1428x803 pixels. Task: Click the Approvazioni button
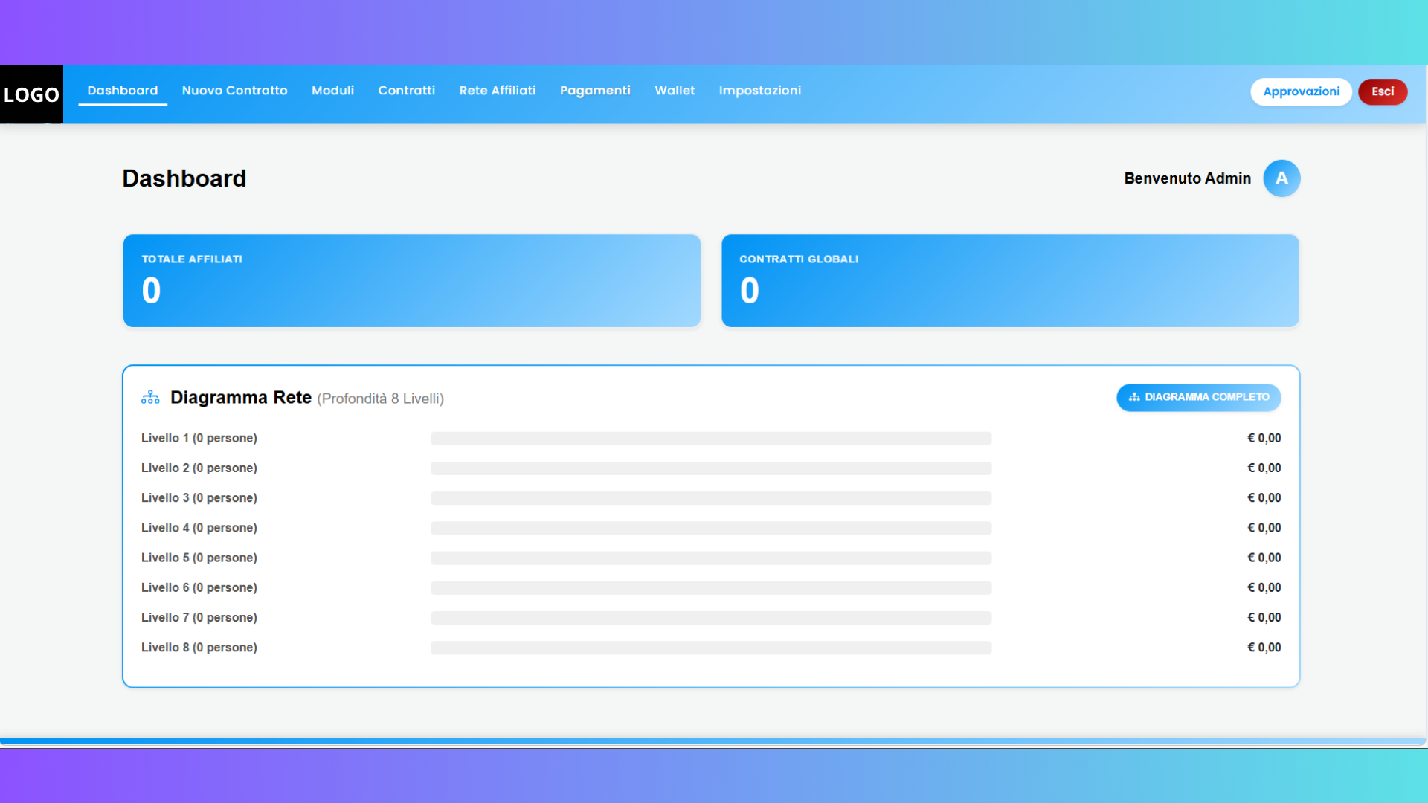(1301, 91)
